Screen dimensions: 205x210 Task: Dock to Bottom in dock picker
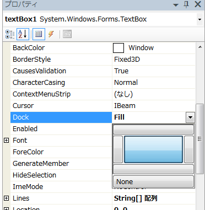(x=153, y=169)
